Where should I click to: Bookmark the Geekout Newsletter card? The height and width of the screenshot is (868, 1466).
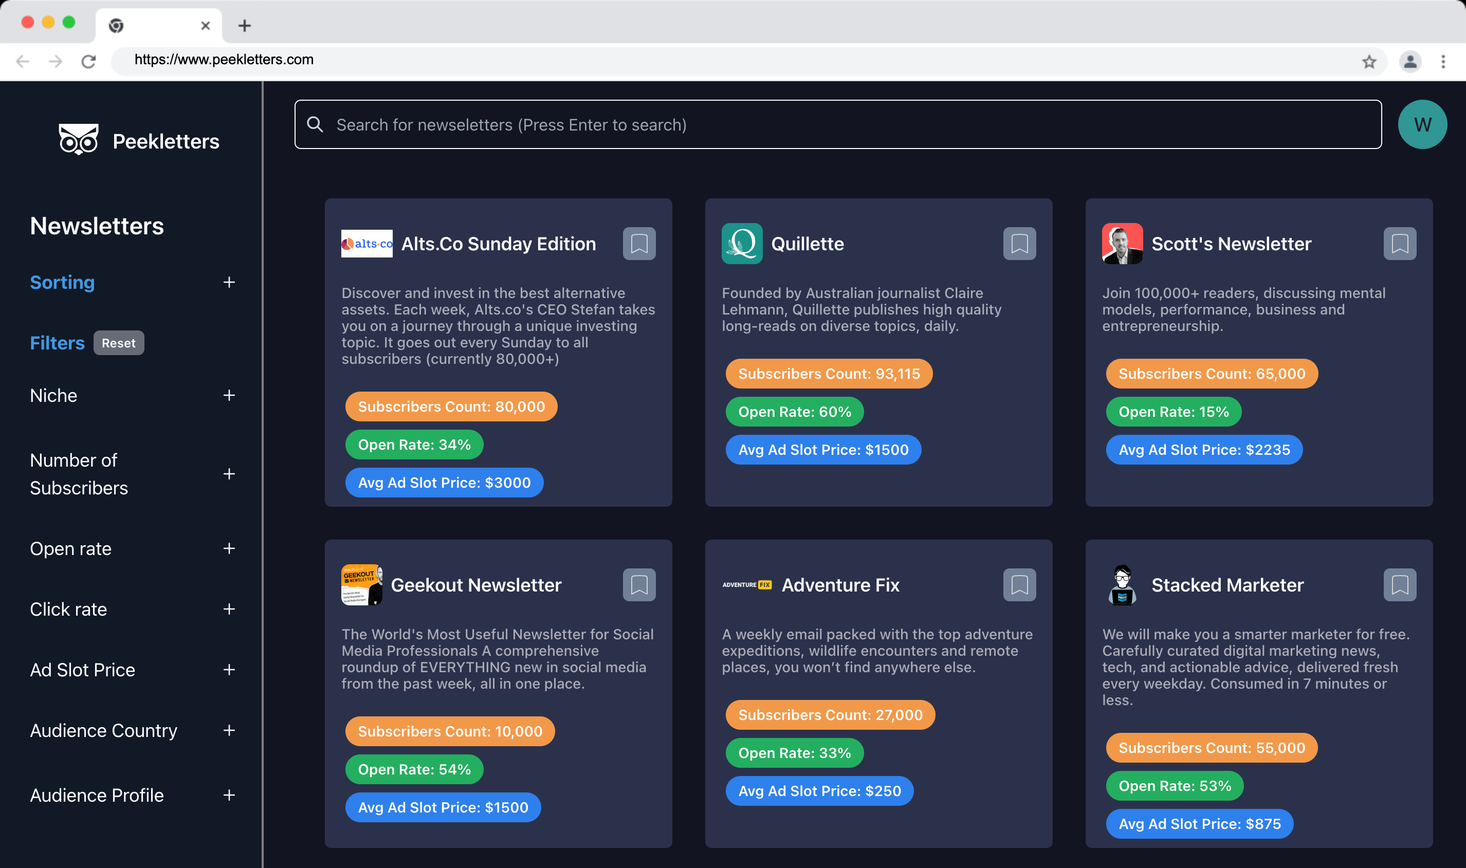(639, 584)
